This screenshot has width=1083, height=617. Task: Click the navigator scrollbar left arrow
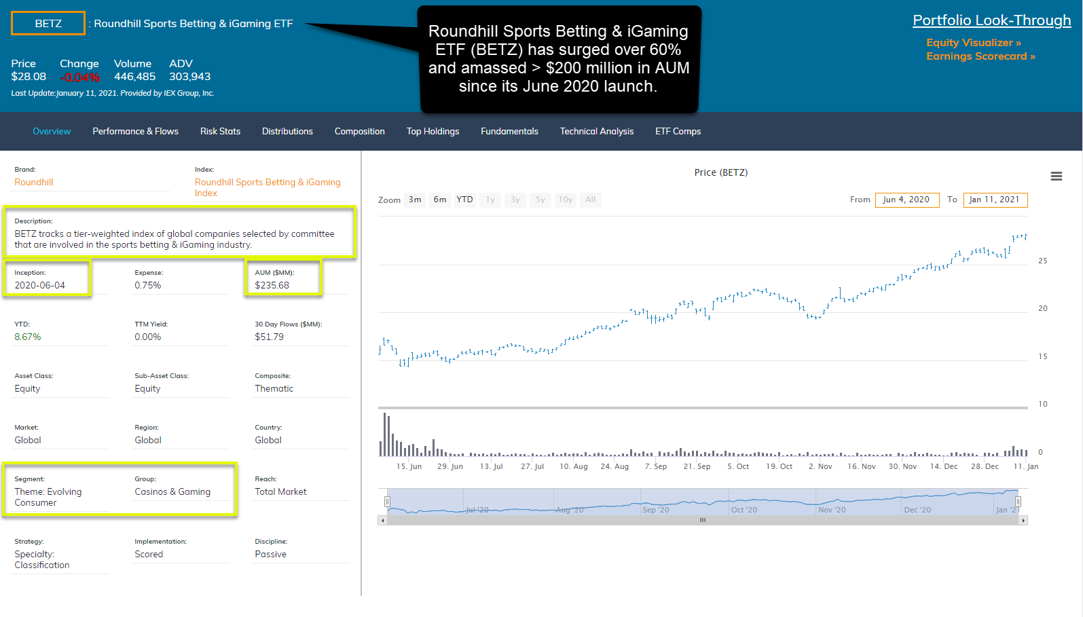(382, 521)
